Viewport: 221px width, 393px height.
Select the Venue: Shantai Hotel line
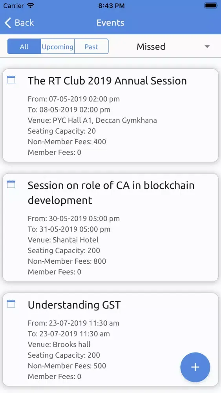[63, 240]
